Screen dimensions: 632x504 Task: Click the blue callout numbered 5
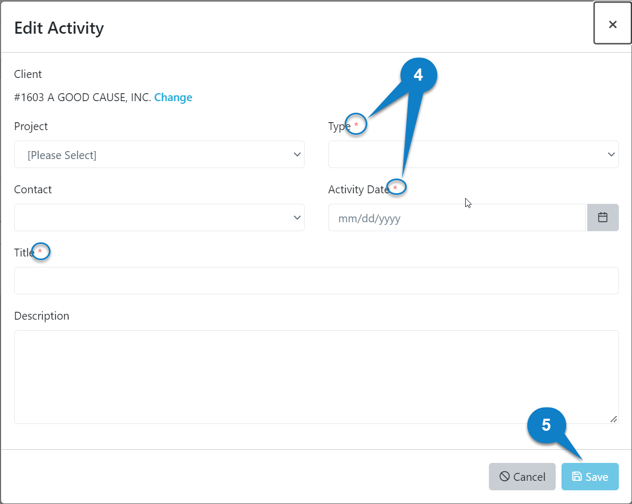tap(547, 424)
